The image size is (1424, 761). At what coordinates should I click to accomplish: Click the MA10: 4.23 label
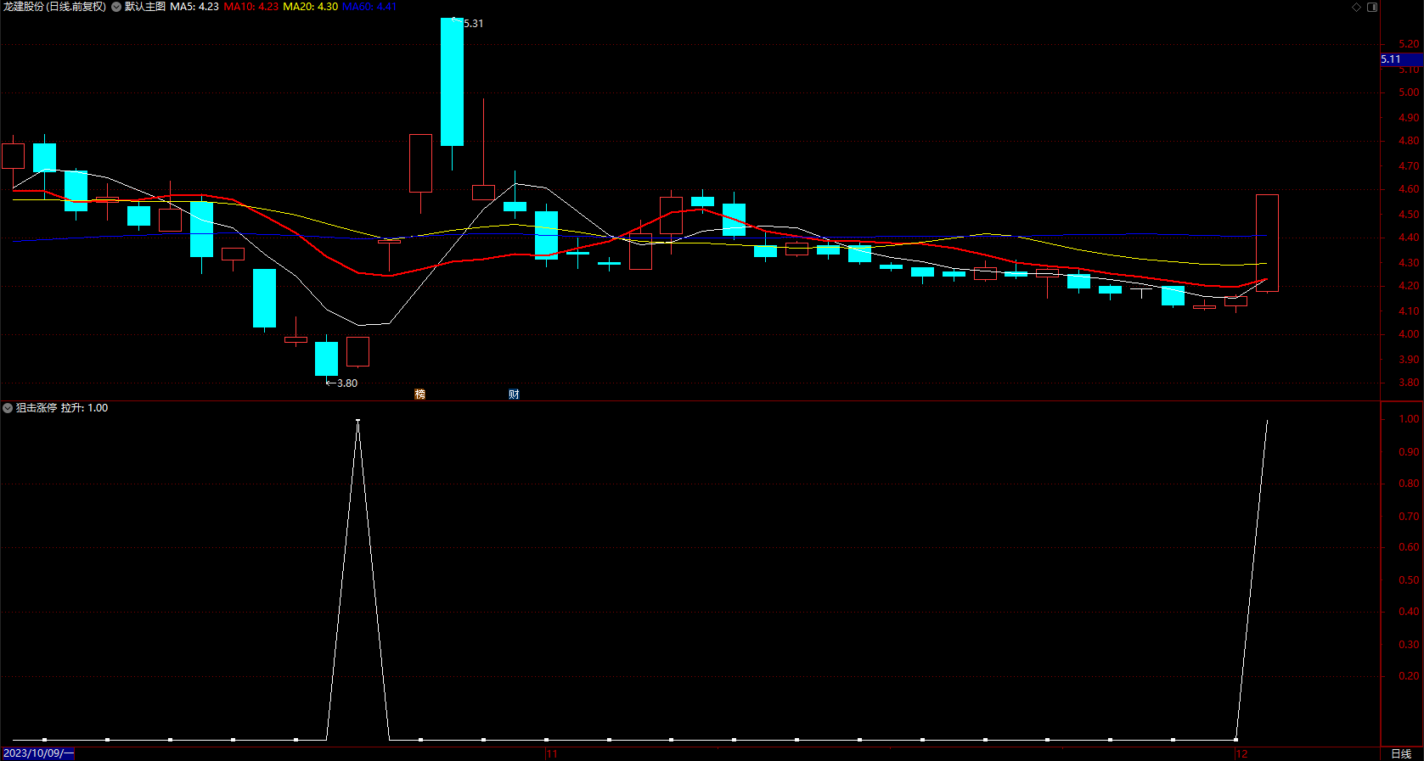click(251, 7)
